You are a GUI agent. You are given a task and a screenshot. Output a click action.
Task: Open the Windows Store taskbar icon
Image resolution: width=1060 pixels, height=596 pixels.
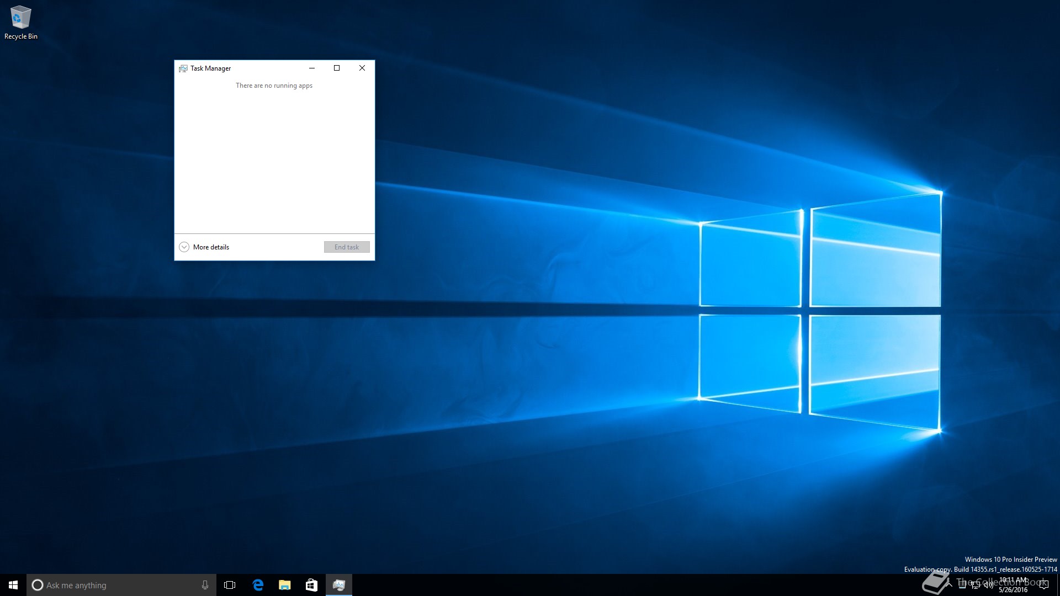311,585
